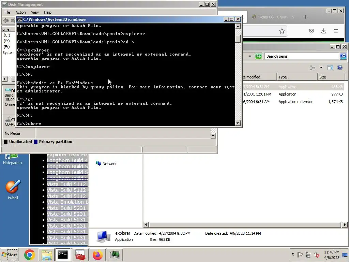Open Notepad++ desktop shortcut
The width and height of the screenshot is (349, 262).
coord(13,159)
